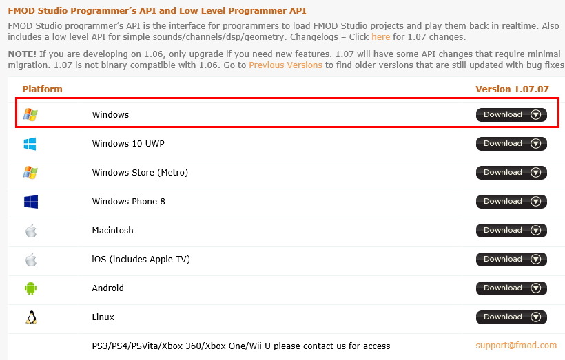Image resolution: width=565 pixels, height=360 pixels.
Task: Open the Previous Versions link
Action: pos(285,65)
